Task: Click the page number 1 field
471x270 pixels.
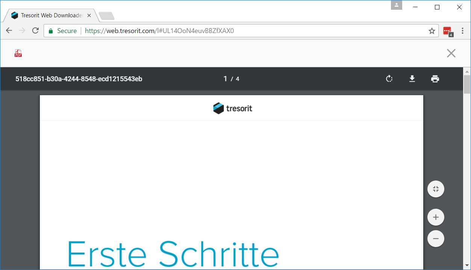Action: (225, 79)
